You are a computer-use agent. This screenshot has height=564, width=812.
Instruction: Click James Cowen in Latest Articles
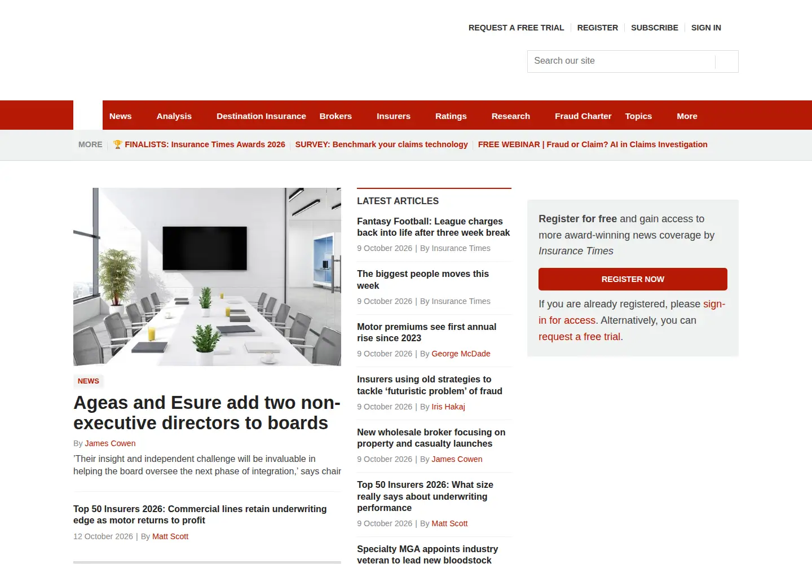[x=457, y=459]
